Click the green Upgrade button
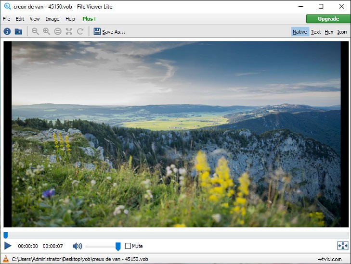The height and width of the screenshot is (264, 351). 328,19
